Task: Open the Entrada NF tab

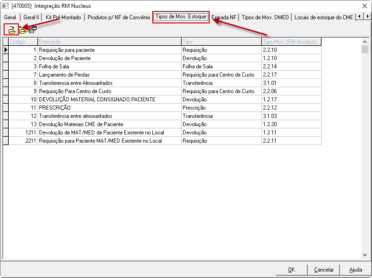Action: [x=224, y=17]
